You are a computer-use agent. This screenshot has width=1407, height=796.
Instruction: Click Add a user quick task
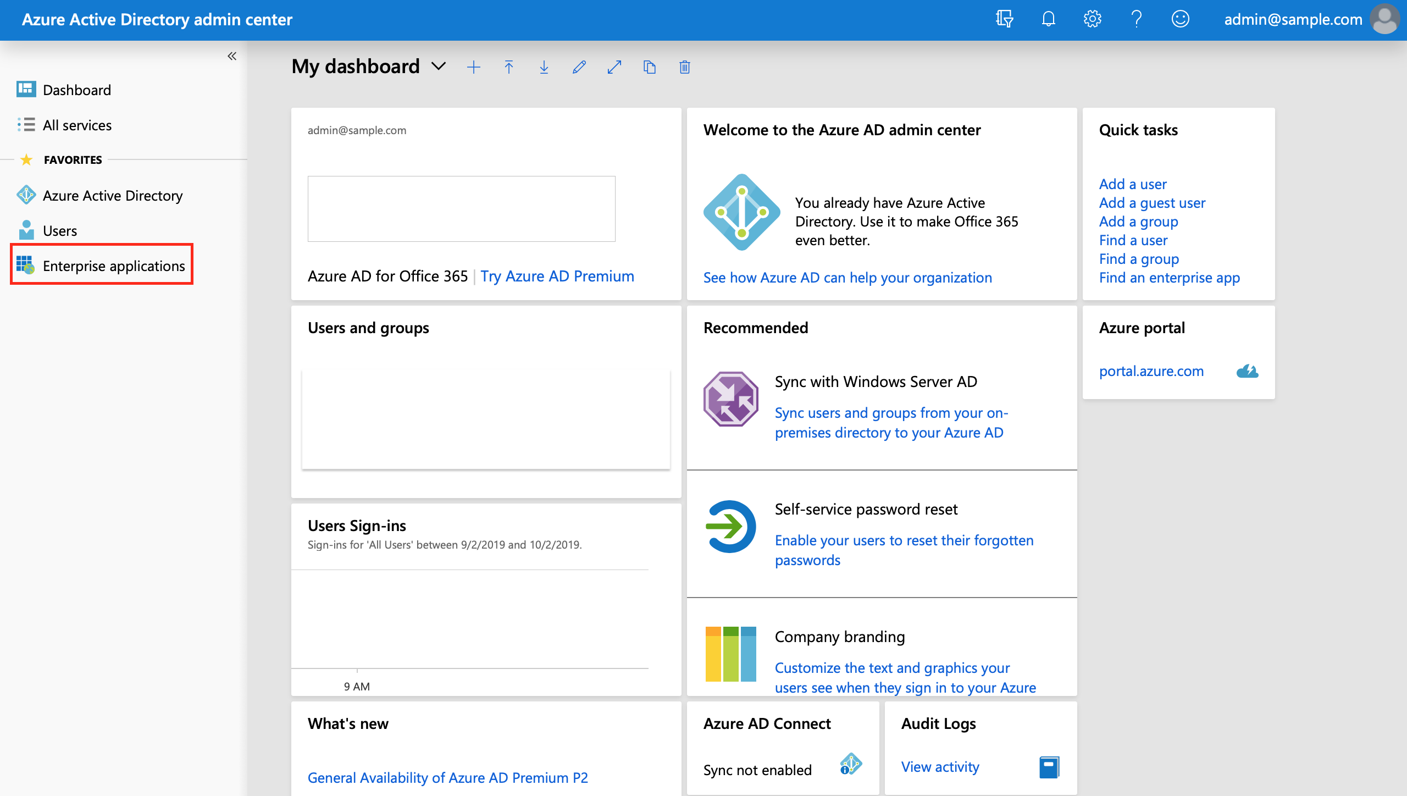1133,184
